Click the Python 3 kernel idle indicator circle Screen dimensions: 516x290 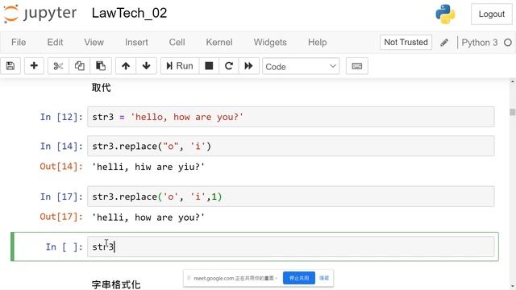(508, 43)
